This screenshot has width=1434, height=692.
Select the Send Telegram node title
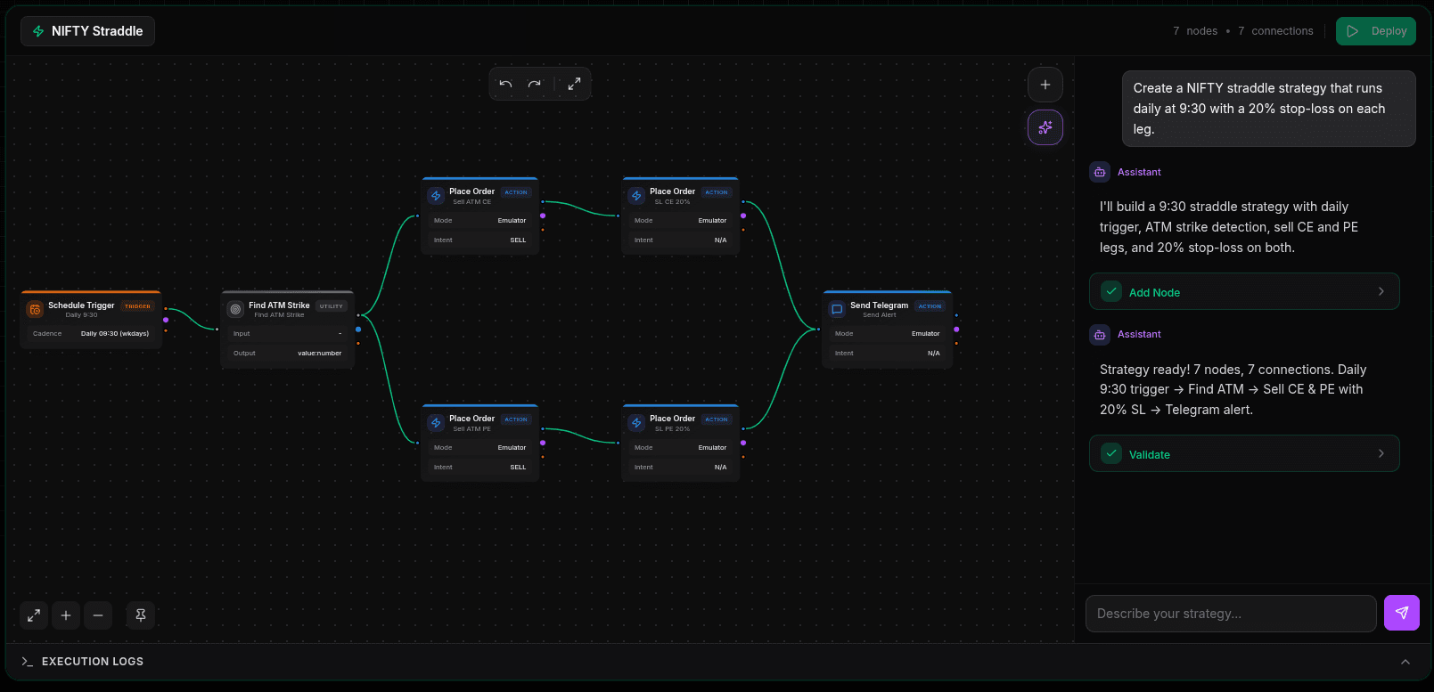(879, 305)
